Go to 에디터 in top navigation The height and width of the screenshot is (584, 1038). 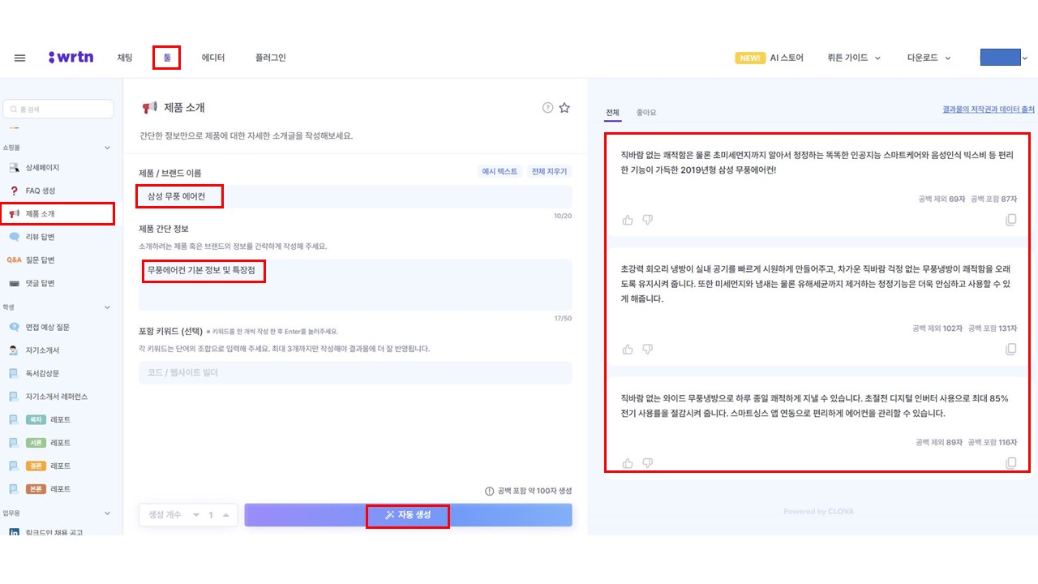click(x=213, y=58)
